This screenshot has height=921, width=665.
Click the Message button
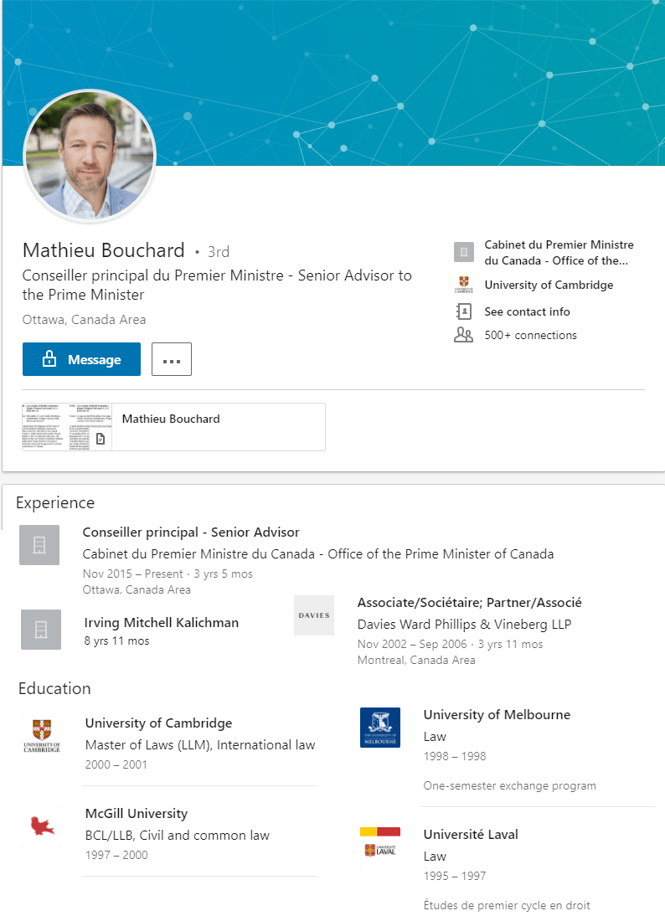click(x=81, y=358)
